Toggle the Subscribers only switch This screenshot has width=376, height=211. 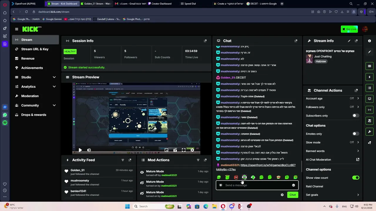coord(356,115)
